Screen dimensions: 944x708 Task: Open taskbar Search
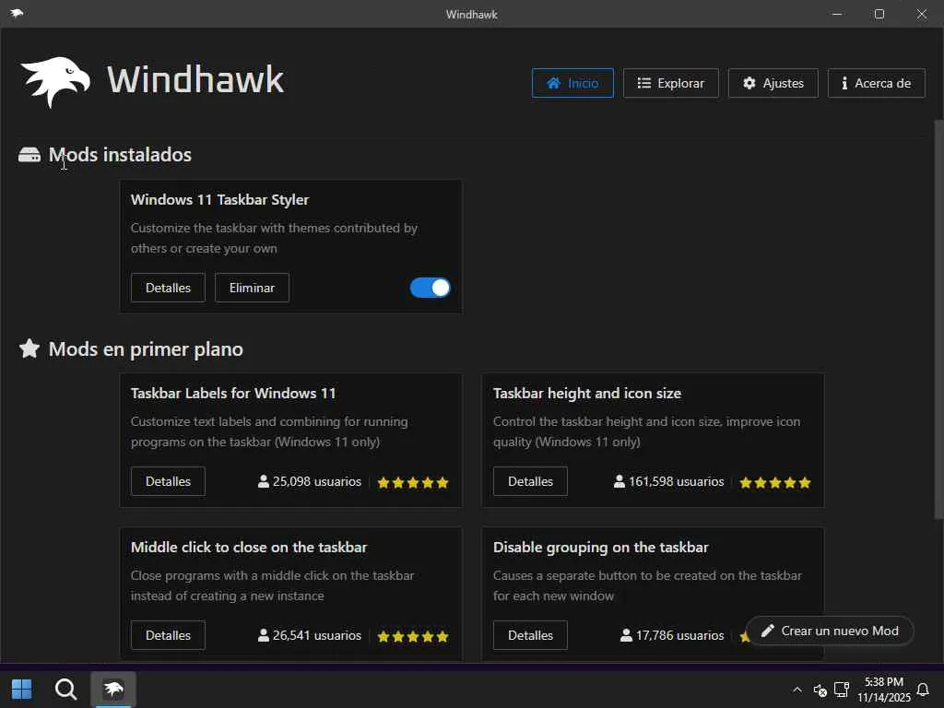tap(65, 690)
